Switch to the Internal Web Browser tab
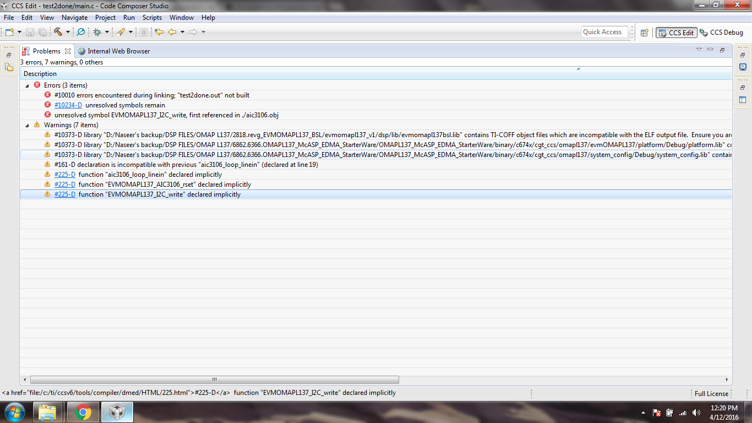The width and height of the screenshot is (752, 423). [x=114, y=51]
